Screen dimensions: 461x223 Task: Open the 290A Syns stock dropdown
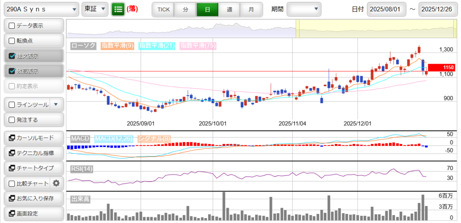41,9
